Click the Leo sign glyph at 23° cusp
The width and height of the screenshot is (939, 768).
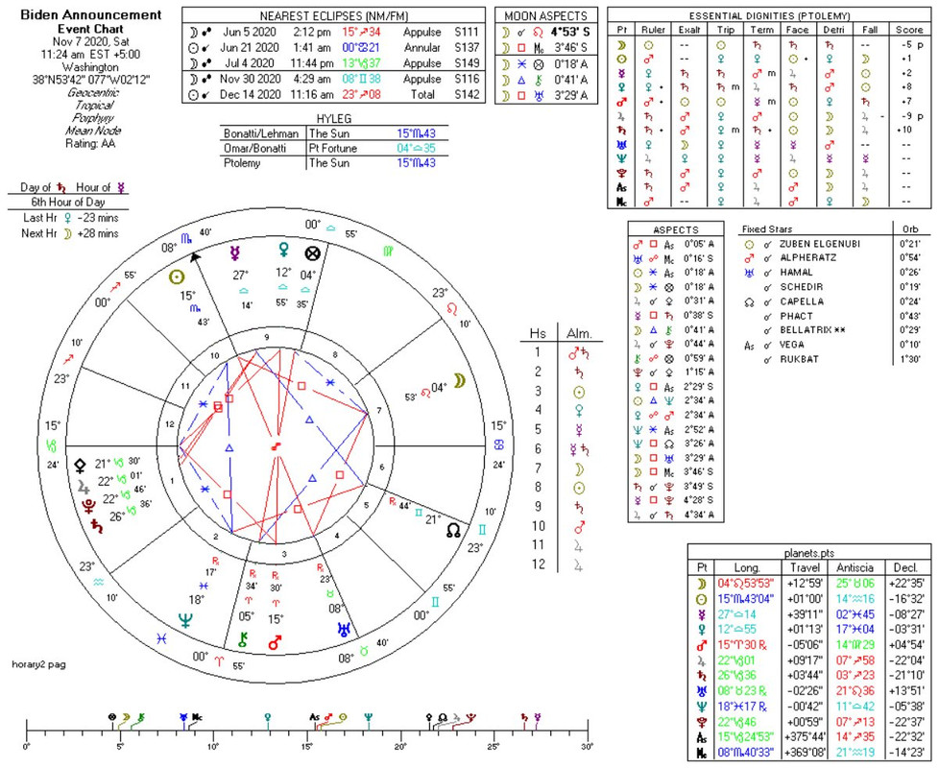(x=454, y=309)
